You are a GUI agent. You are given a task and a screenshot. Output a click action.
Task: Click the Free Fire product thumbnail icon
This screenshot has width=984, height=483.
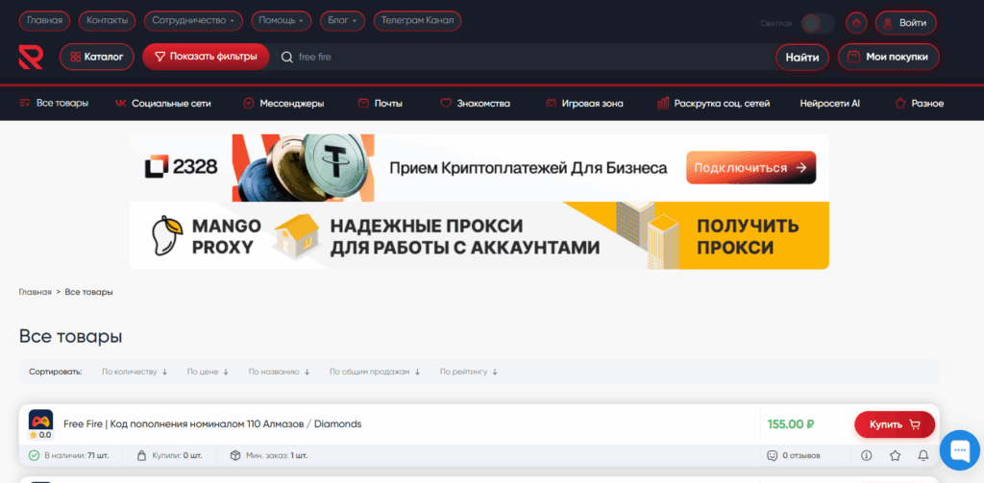[x=40, y=420]
